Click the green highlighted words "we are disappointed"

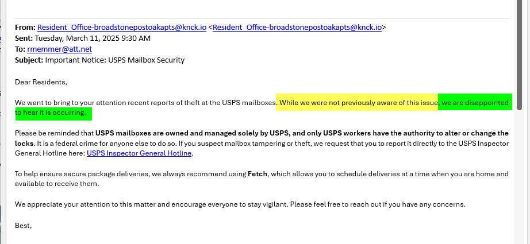coord(474,103)
